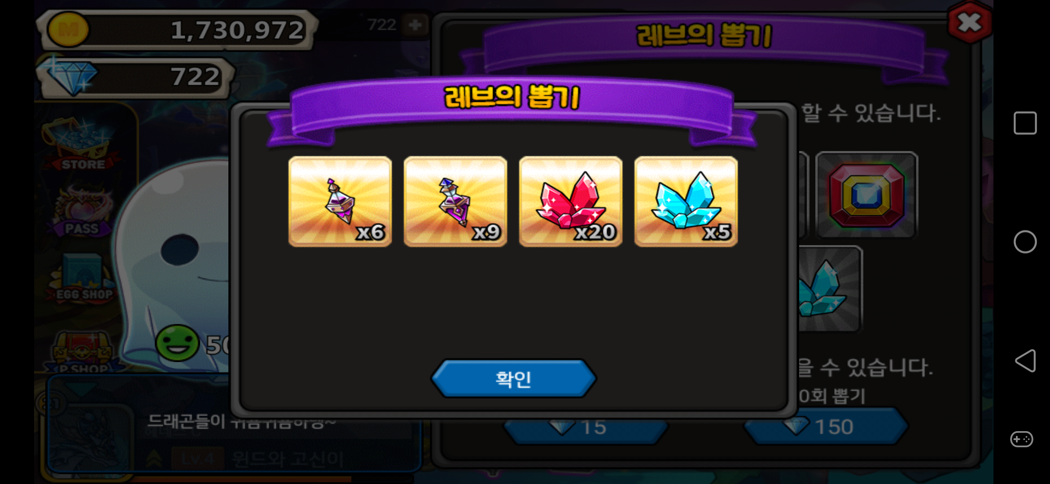The height and width of the screenshot is (484, 1050).
Task: Confirm rewards with the blue 확인 button
Action: 513,379
